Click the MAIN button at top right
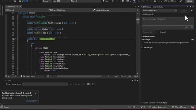This screenshot has height=110, width=196. point(190,1)
